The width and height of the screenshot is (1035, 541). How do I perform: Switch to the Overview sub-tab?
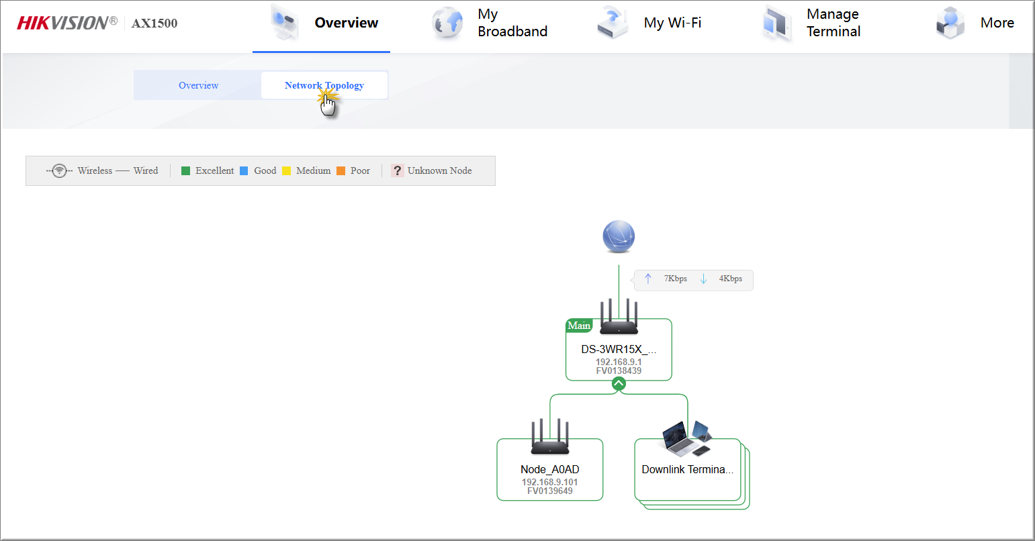pyautogui.click(x=198, y=85)
